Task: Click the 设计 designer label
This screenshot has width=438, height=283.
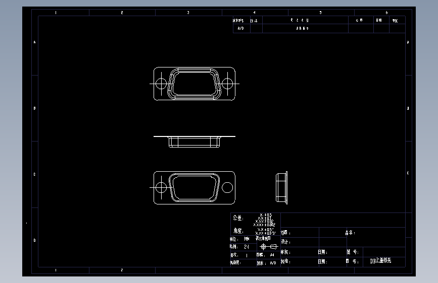Action: (286, 242)
